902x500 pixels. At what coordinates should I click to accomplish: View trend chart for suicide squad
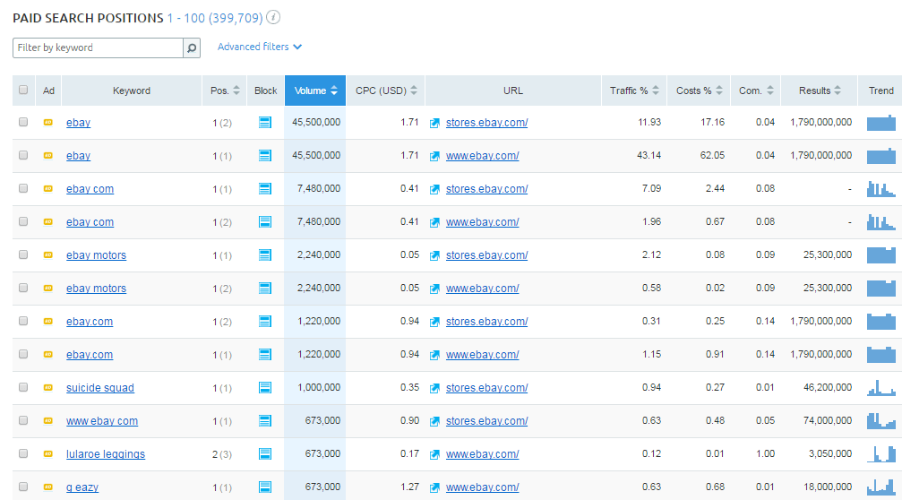tap(881, 387)
